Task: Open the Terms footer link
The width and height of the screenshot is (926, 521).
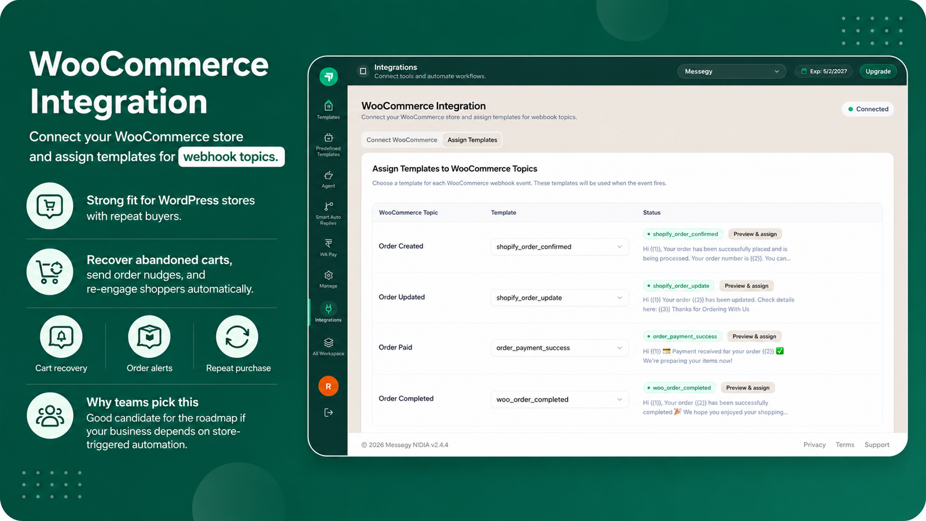Action: pos(845,445)
